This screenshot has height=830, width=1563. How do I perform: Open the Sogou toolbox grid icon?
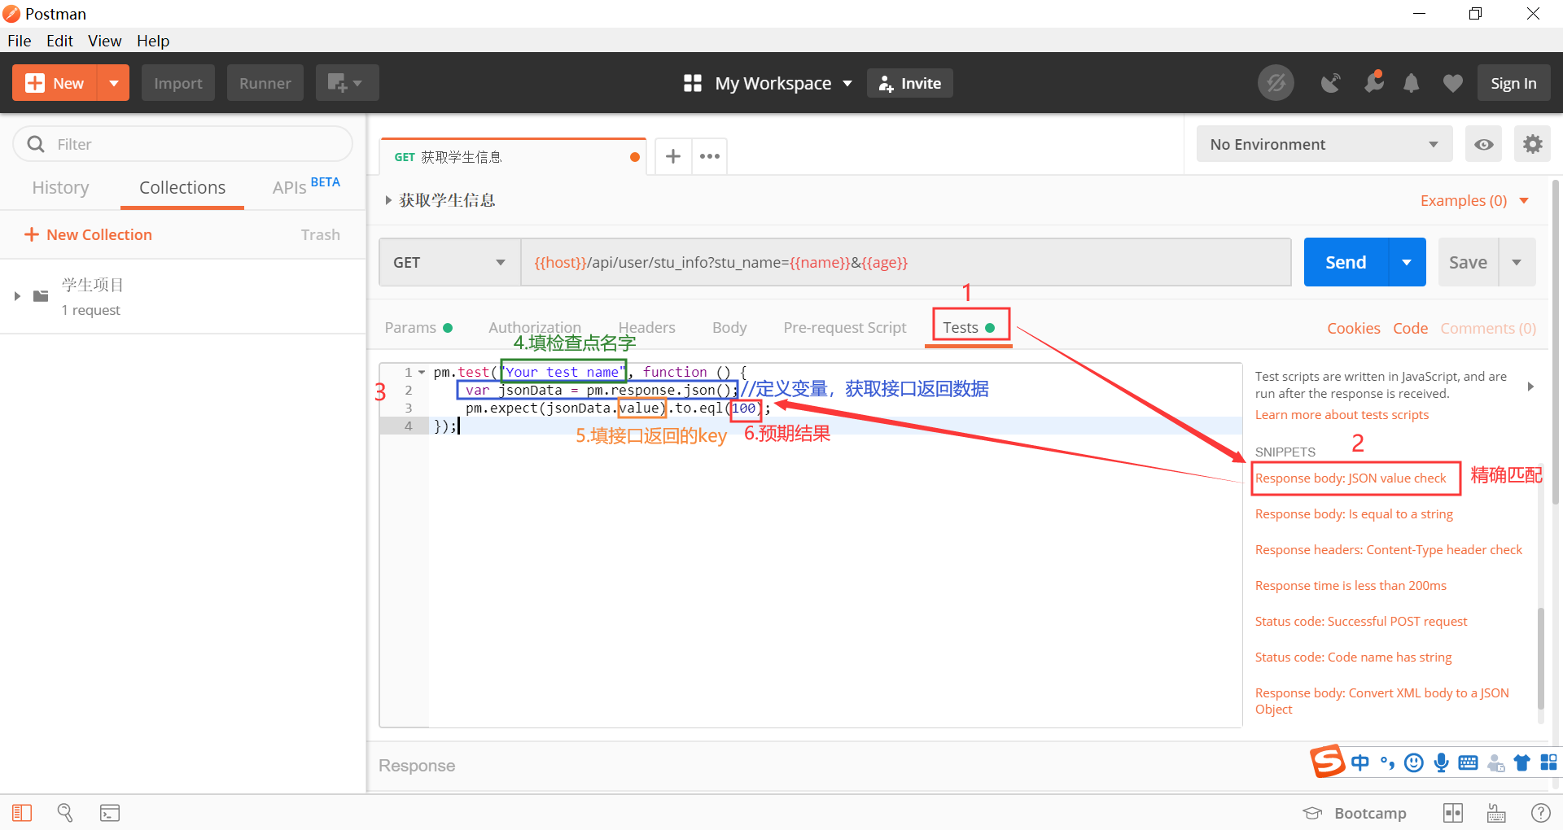click(1548, 762)
